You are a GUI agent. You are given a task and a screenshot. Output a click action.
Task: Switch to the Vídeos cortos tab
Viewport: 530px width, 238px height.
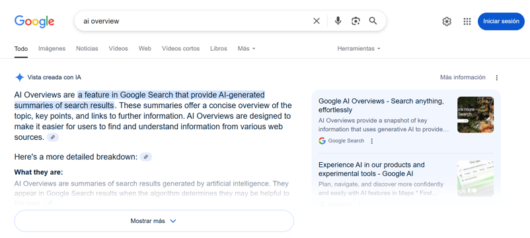[x=180, y=49]
